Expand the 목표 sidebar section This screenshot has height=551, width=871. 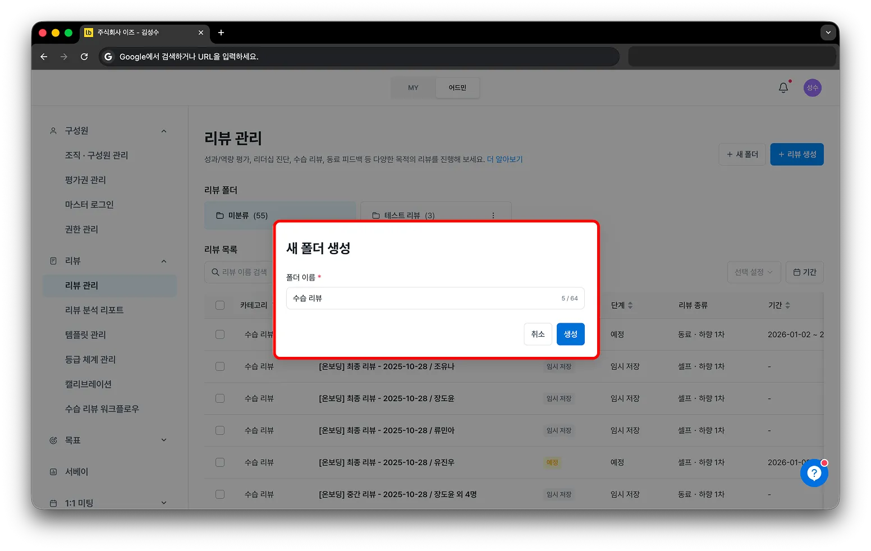164,440
